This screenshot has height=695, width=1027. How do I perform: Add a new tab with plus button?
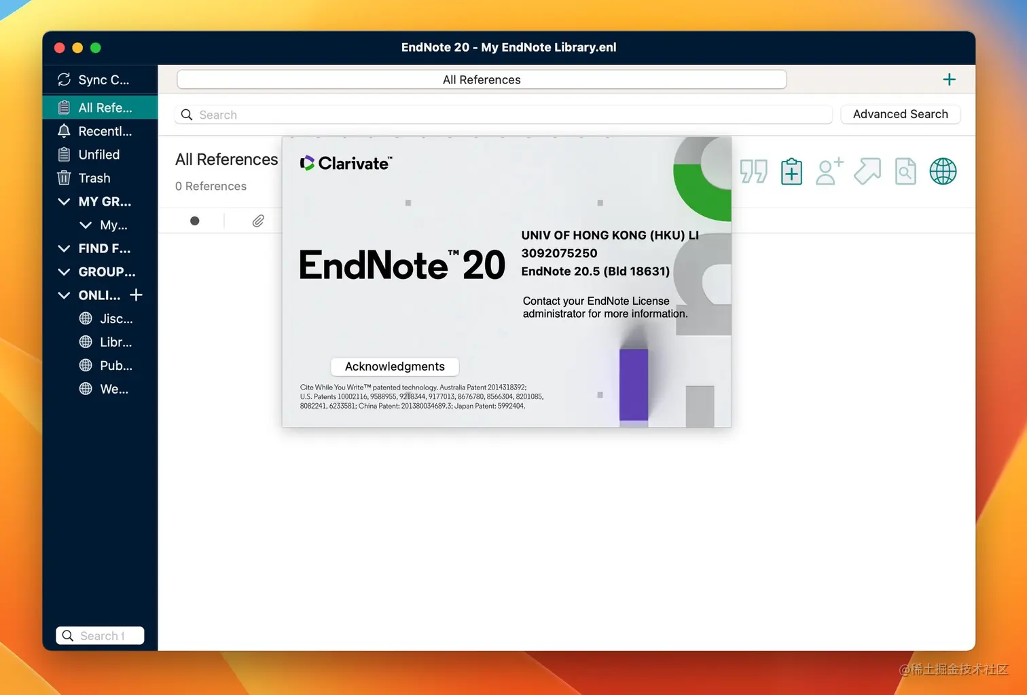tap(949, 79)
